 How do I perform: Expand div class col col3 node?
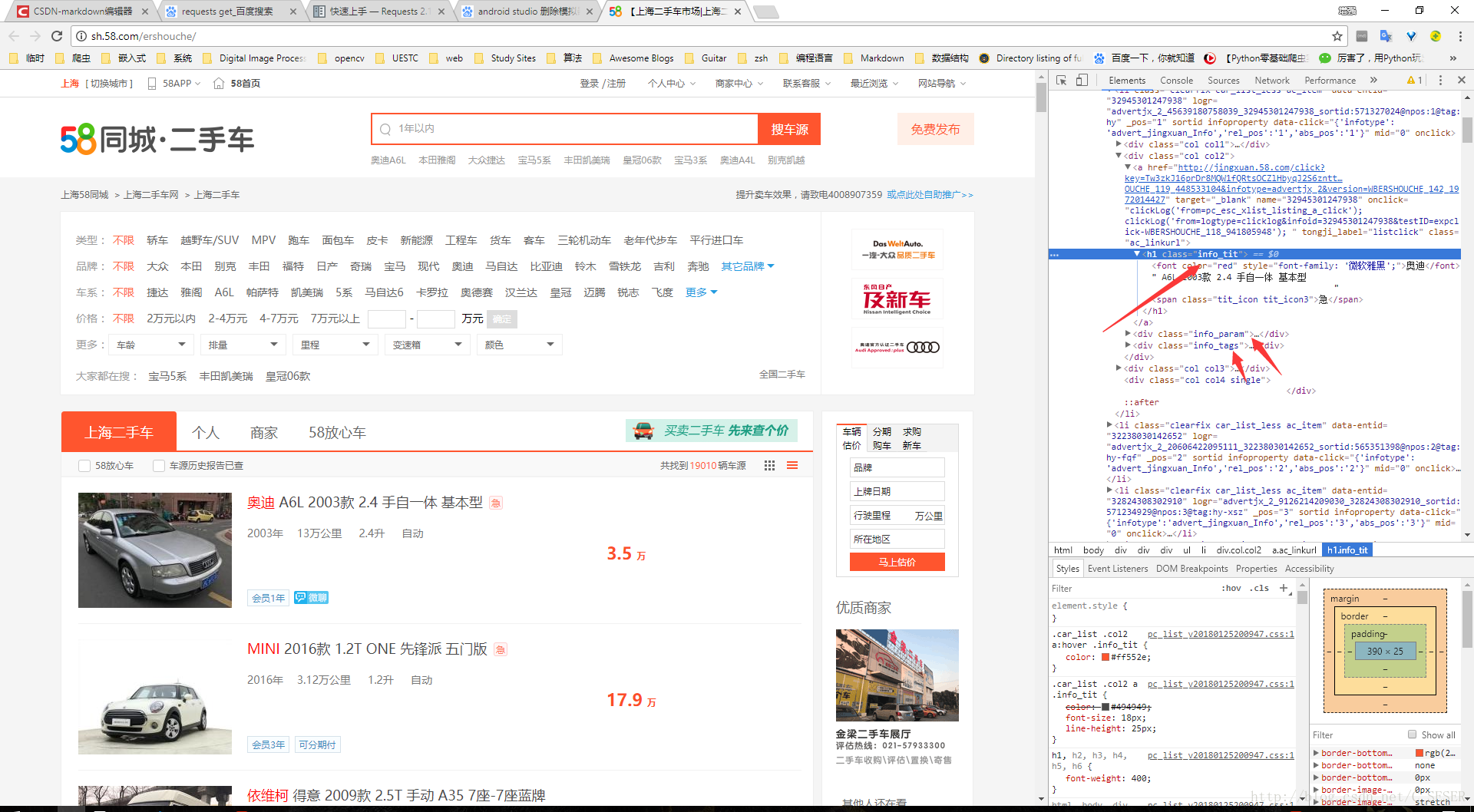[1119, 368]
